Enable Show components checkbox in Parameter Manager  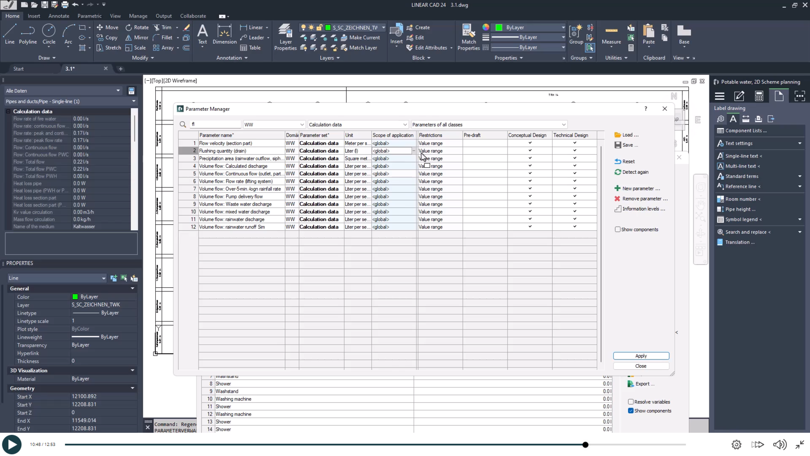coord(618,229)
